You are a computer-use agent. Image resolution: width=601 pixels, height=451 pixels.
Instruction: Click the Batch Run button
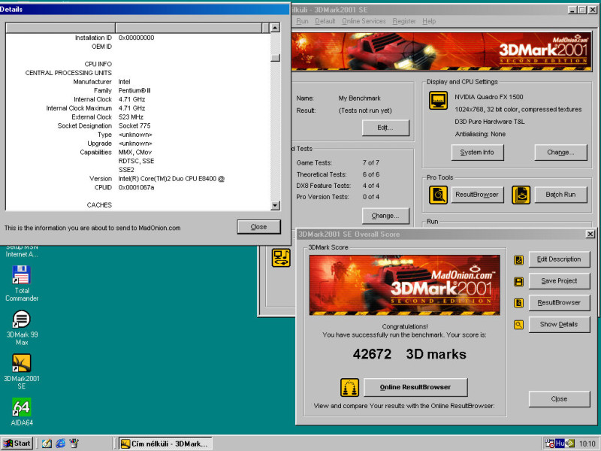pos(560,195)
